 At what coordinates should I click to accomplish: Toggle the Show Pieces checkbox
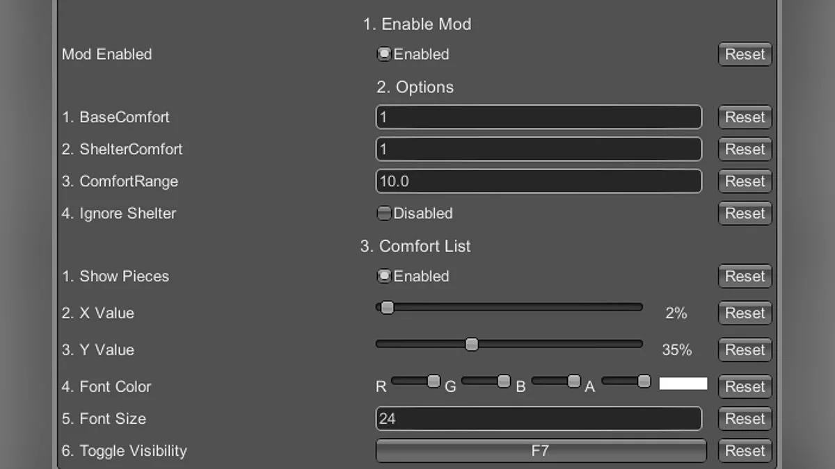(384, 276)
